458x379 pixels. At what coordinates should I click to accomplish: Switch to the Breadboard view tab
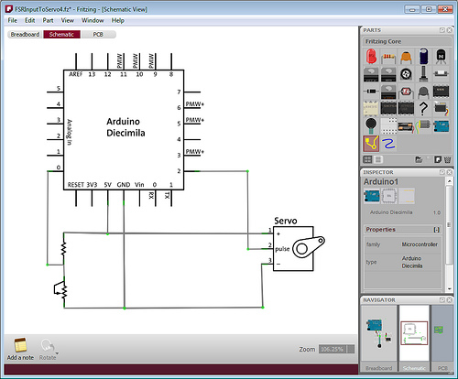click(x=25, y=35)
